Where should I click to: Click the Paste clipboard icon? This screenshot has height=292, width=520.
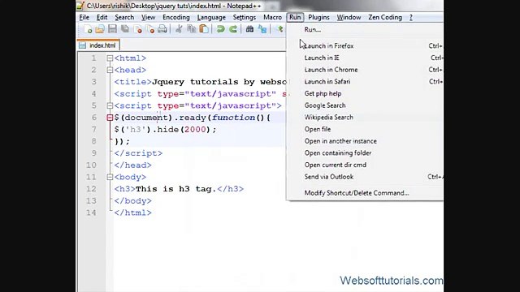click(204, 29)
